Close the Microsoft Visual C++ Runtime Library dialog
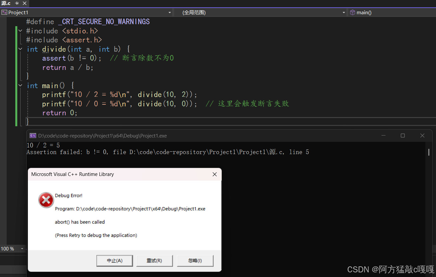Viewport: 436px width, 277px height. (x=215, y=174)
